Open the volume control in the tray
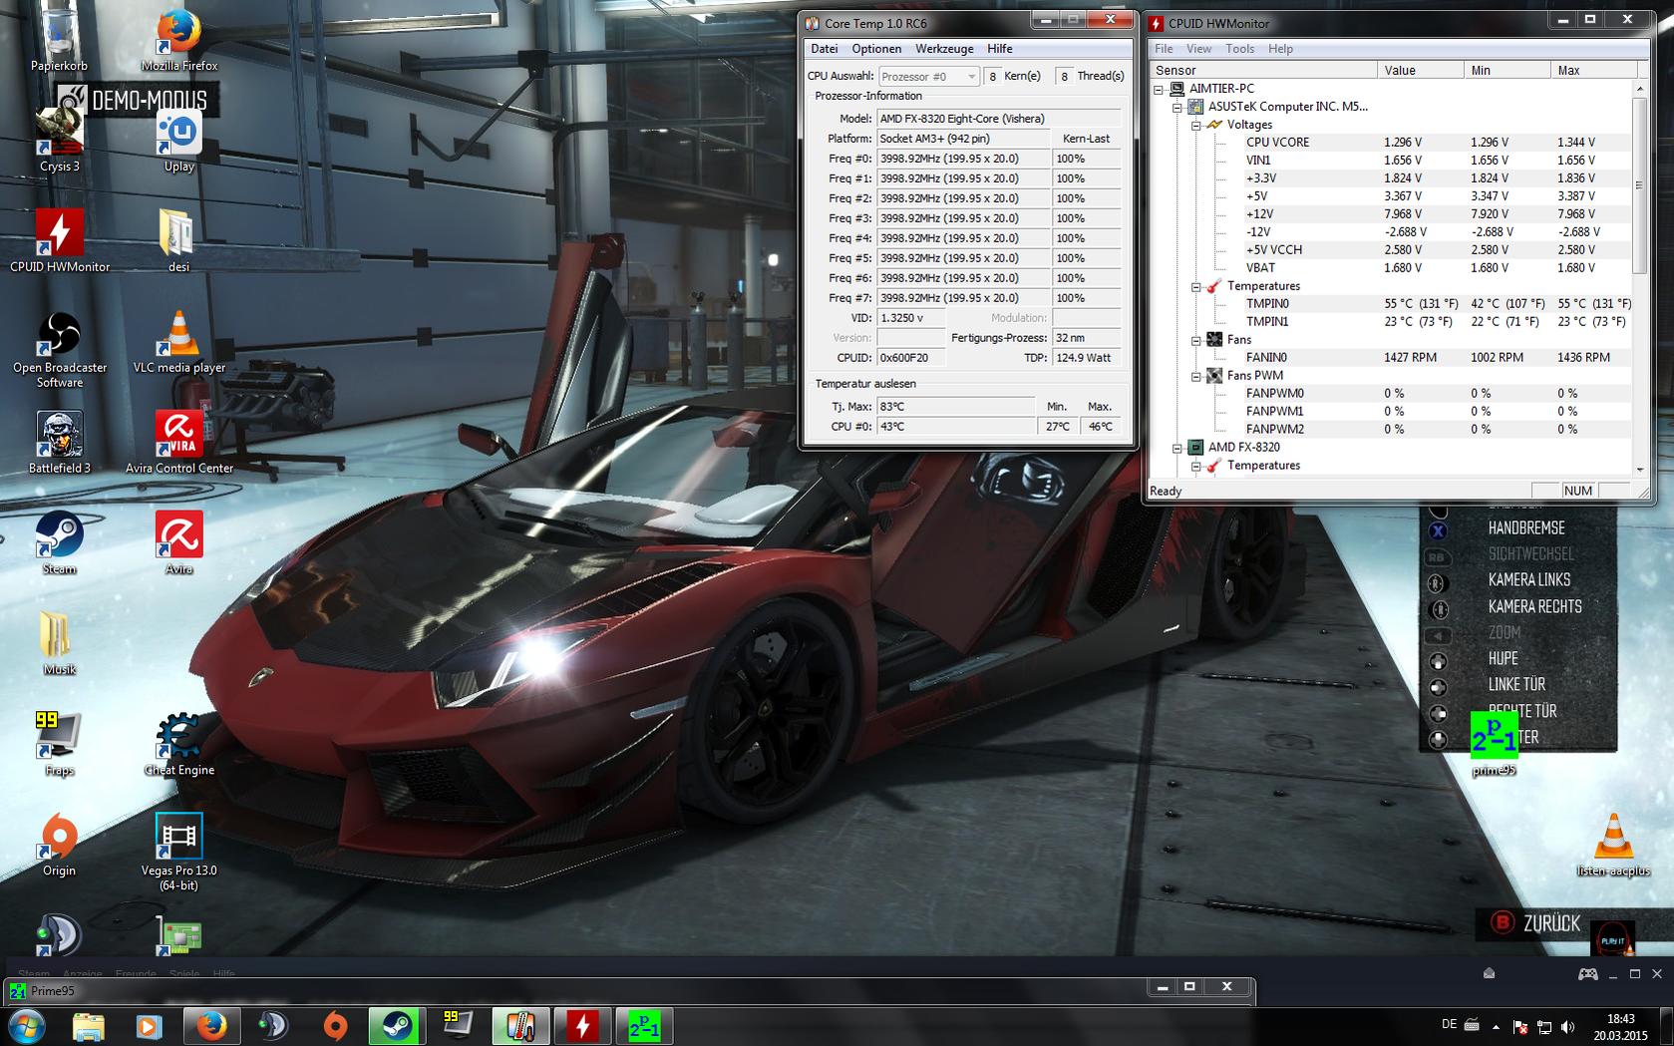The image size is (1674, 1046). coord(1567,1027)
